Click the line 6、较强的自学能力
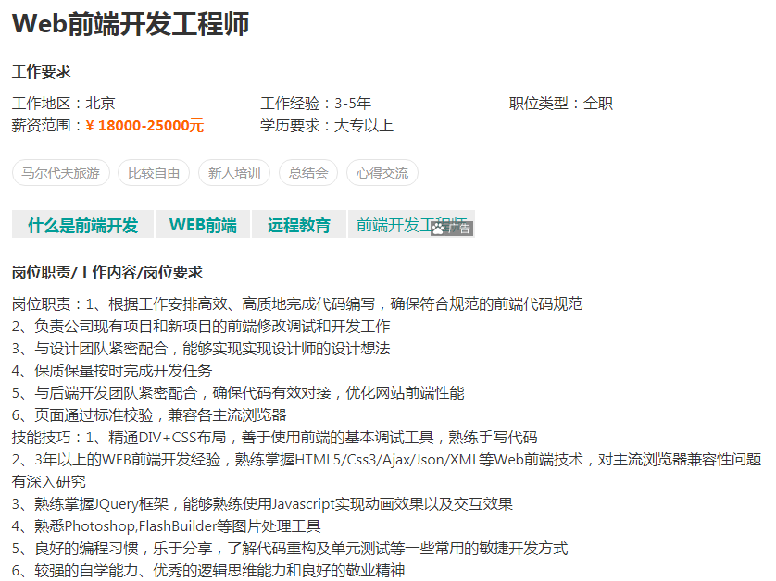This screenshot has width=776, height=581. (x=208, y=570)
